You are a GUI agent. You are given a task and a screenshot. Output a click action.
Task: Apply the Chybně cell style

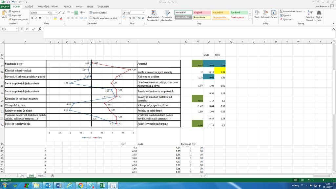tap(202, 12)
